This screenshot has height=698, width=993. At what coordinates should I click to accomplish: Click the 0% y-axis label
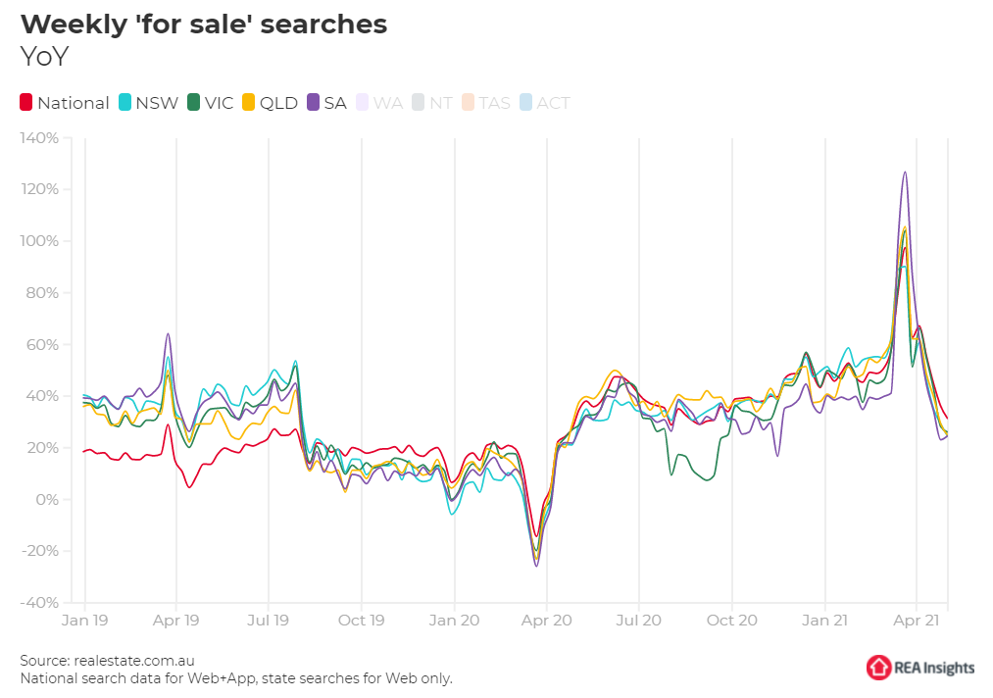pyautogui.click(x=49, y=499)
